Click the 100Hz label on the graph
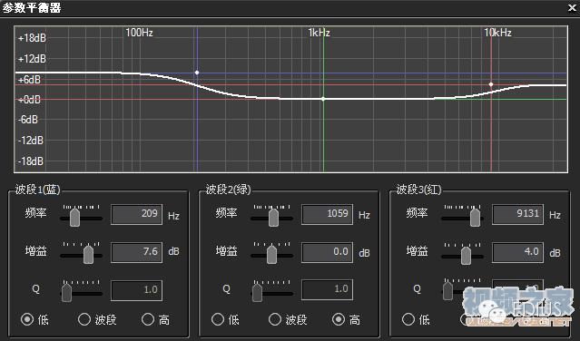The width and height of the screenshot is (580, 341). tap(139, 33)
